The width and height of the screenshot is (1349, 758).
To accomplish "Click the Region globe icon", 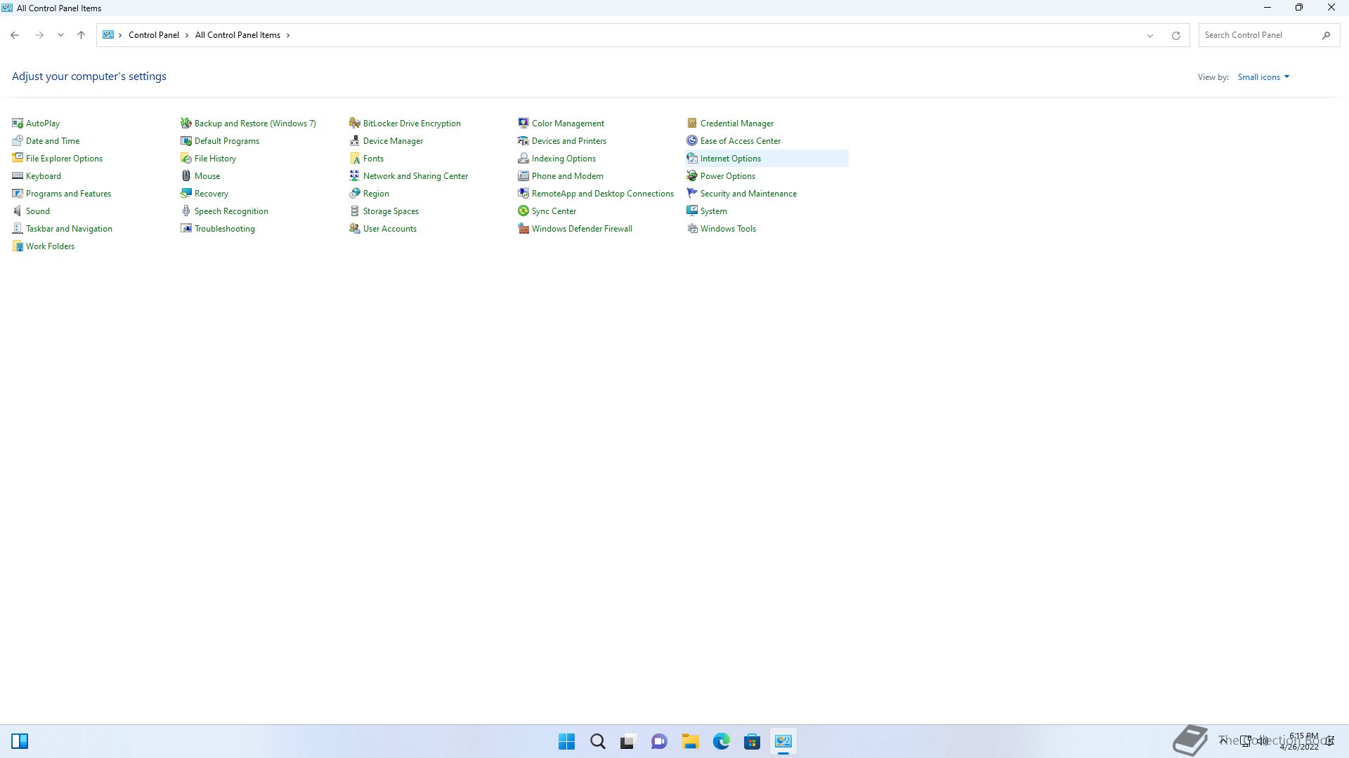I will click(355, 194).
